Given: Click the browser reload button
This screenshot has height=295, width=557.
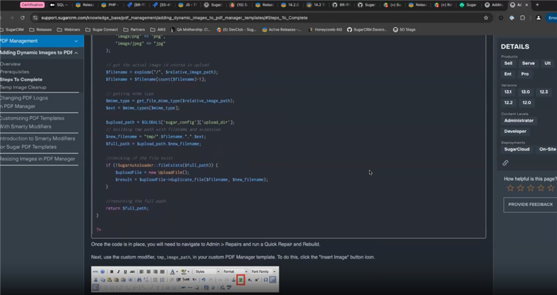Looking at the screenshot, I should (x=23, y=18).
